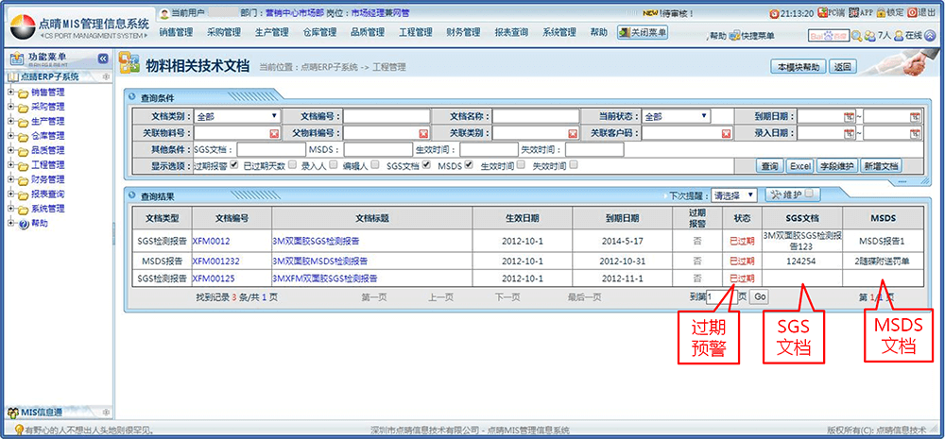This screenshot has height=439, width=945.
Task: Open the 报表查询 top menu
Action: point(511,32)
